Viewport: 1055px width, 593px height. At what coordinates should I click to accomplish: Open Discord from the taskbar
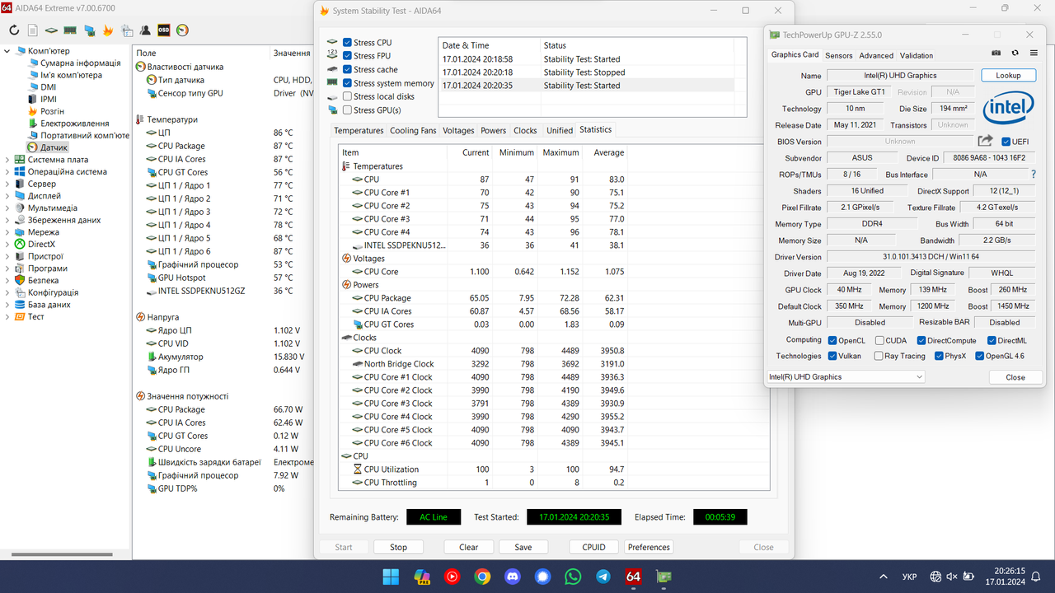(513, 577)
